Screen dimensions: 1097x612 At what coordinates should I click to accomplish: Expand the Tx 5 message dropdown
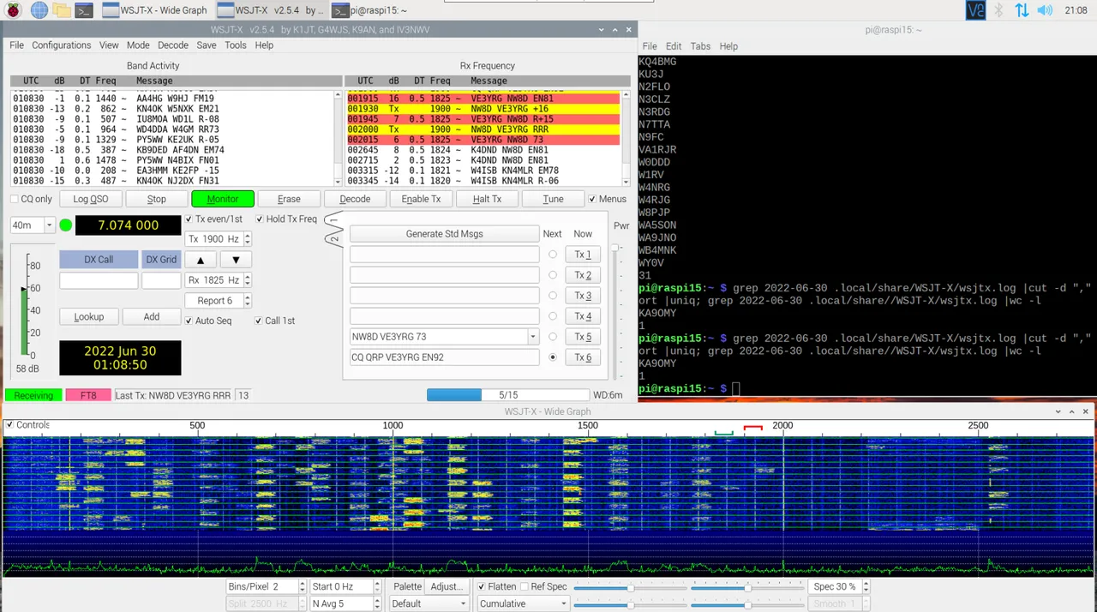[532, 337]
